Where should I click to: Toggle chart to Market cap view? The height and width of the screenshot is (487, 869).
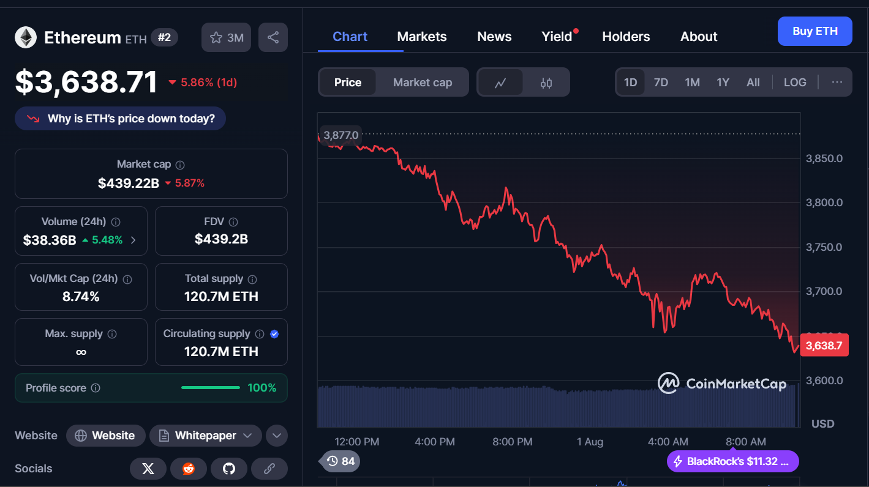pyautogui.click(x=423, y=83)
